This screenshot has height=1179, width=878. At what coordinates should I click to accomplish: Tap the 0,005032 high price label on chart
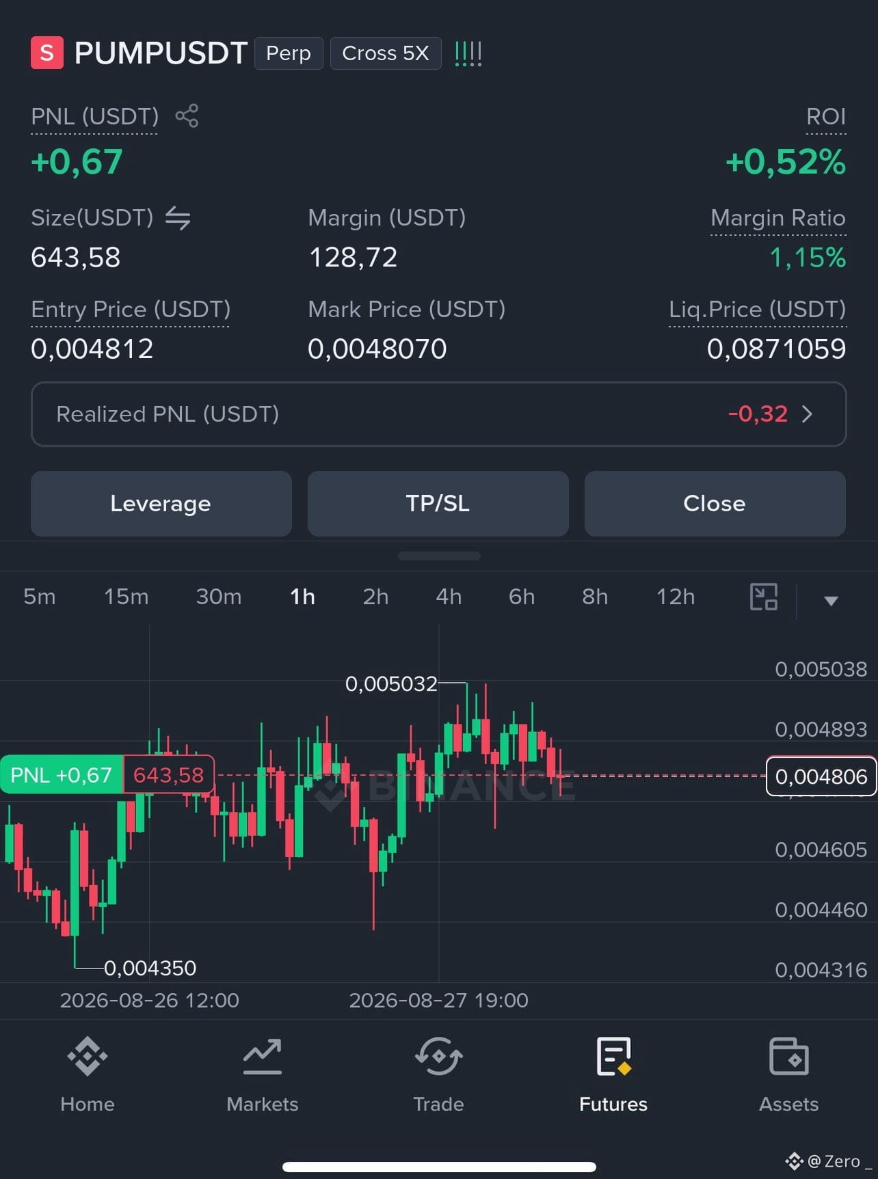tap(391, 683)
